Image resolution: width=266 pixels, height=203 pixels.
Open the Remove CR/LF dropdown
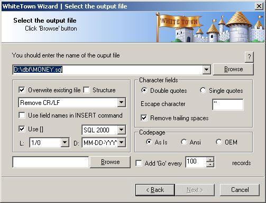122,103
